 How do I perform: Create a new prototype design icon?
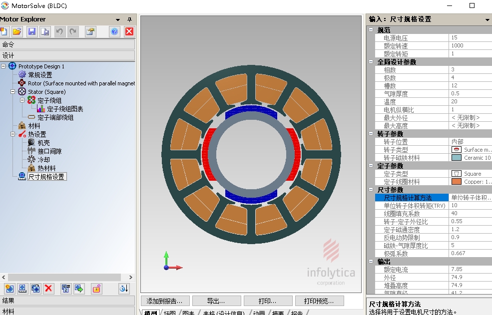(x=9, y=289)
